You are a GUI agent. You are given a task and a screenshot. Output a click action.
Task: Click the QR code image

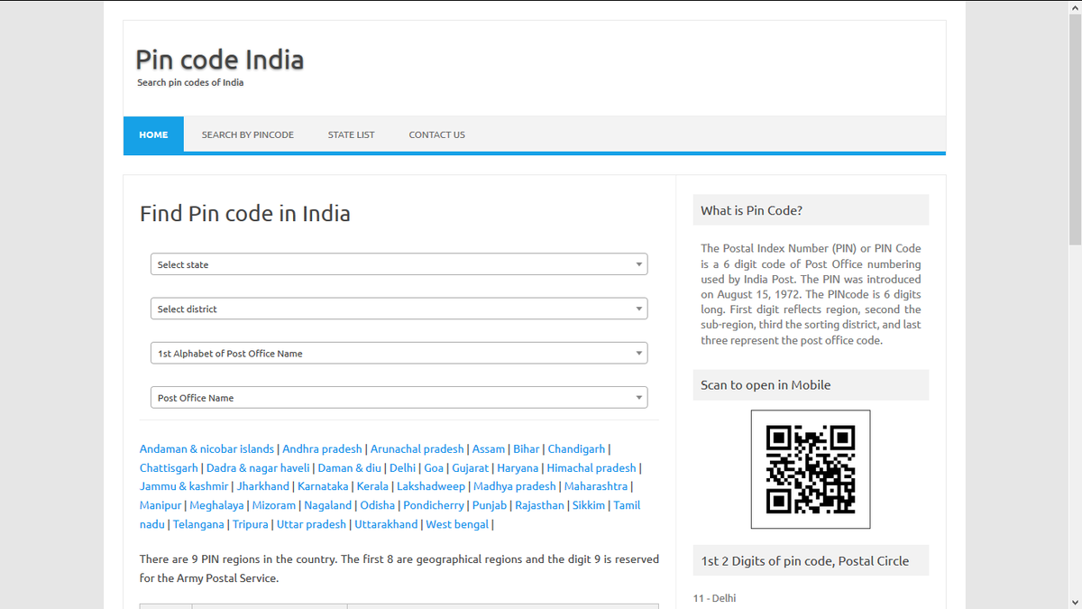(x=811, y=469)
